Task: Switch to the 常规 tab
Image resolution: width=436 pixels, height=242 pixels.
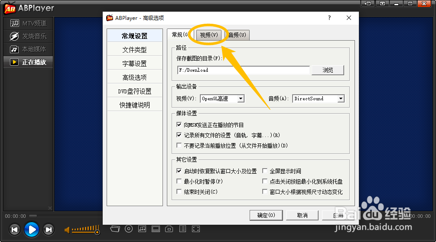Action: coord(180,35)
